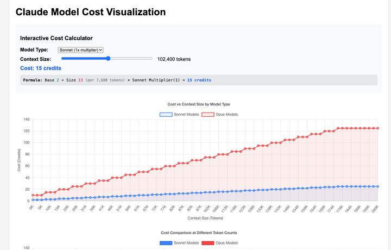This screenshot has height=250, width=391.
Task: Click 'Cost (Credits)' axis label
Action: tap(19, 160)
